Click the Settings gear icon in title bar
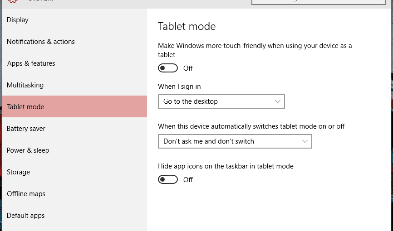This screenshot has height=231, width=393. [x=12, y=1]
